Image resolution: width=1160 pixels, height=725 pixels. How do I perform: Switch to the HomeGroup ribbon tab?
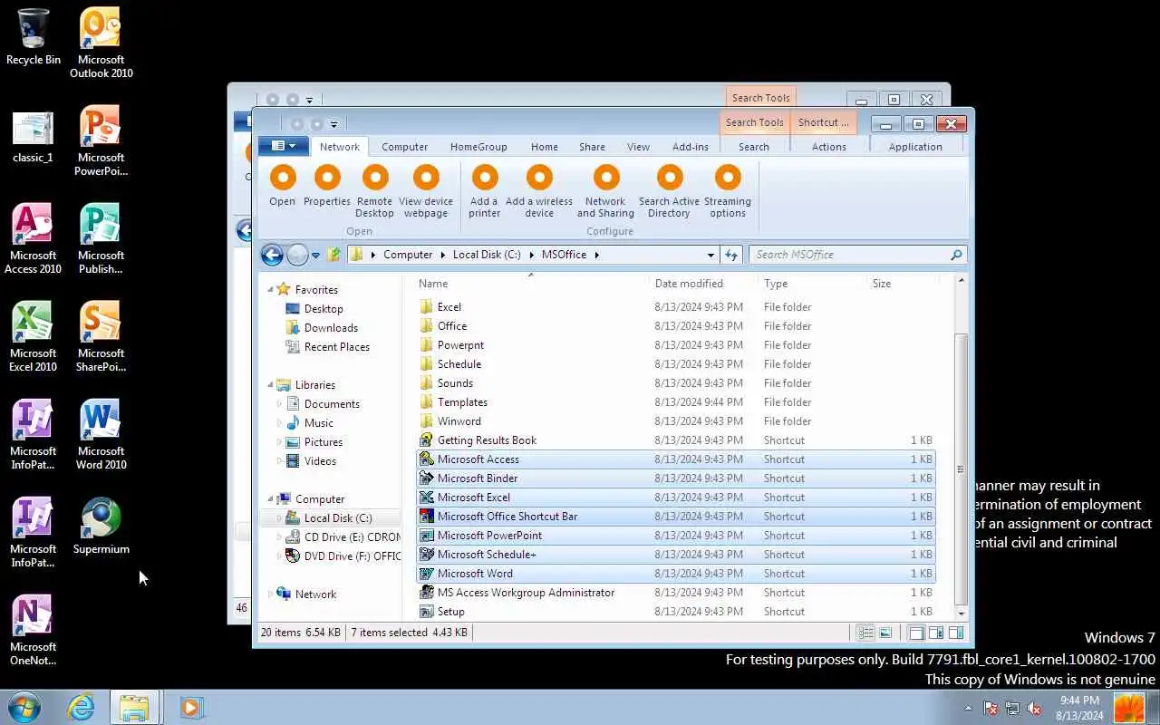pos(478,147)
